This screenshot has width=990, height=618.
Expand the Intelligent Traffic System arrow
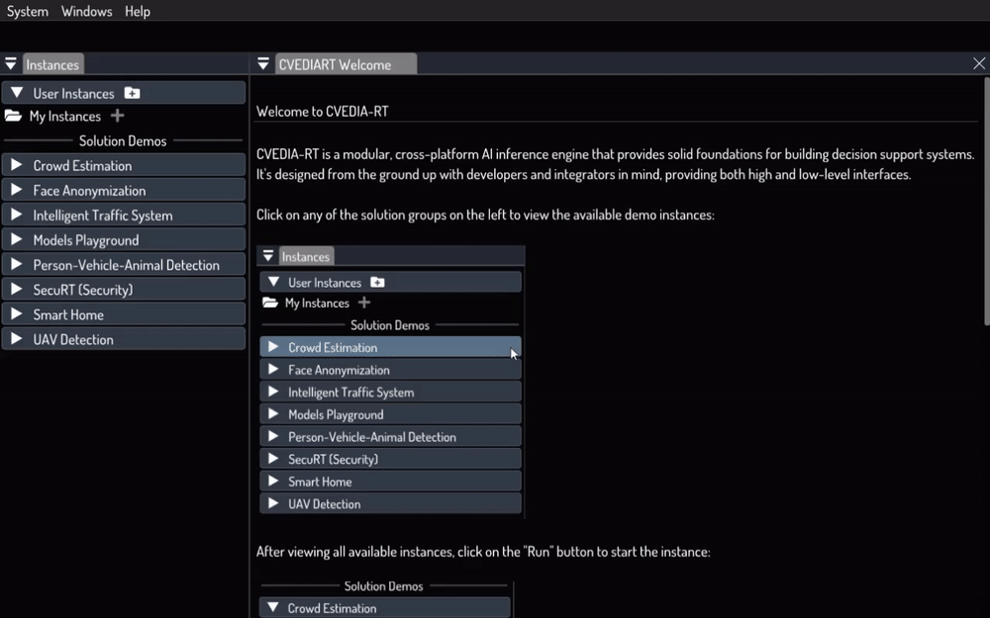[x=17, y=215]
